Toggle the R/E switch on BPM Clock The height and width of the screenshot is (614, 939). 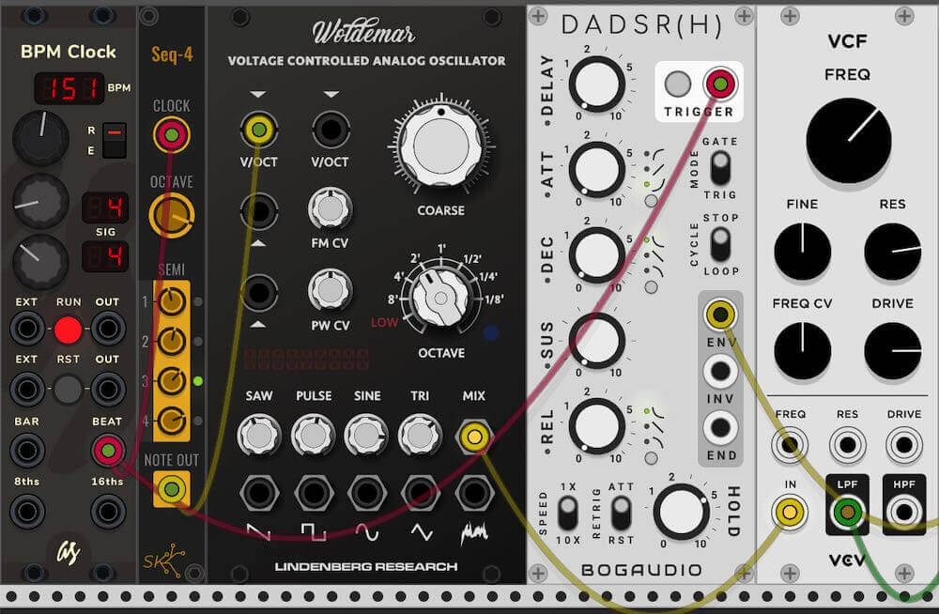[114, 140]
